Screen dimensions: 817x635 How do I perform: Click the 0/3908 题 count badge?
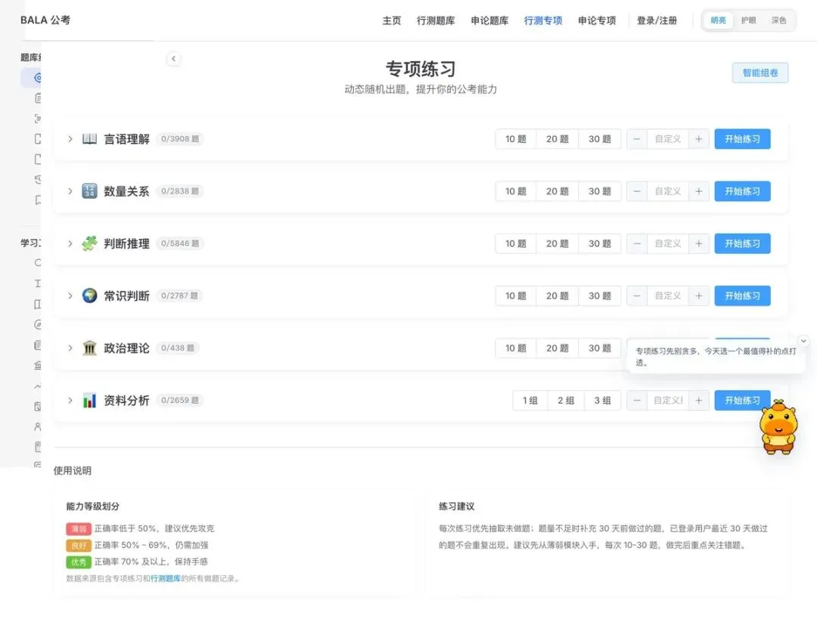tap(180, 139)
